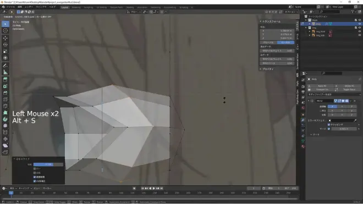Switch to the Sculpting workspace tab
The image size is (363, 204).
[88, 7]
